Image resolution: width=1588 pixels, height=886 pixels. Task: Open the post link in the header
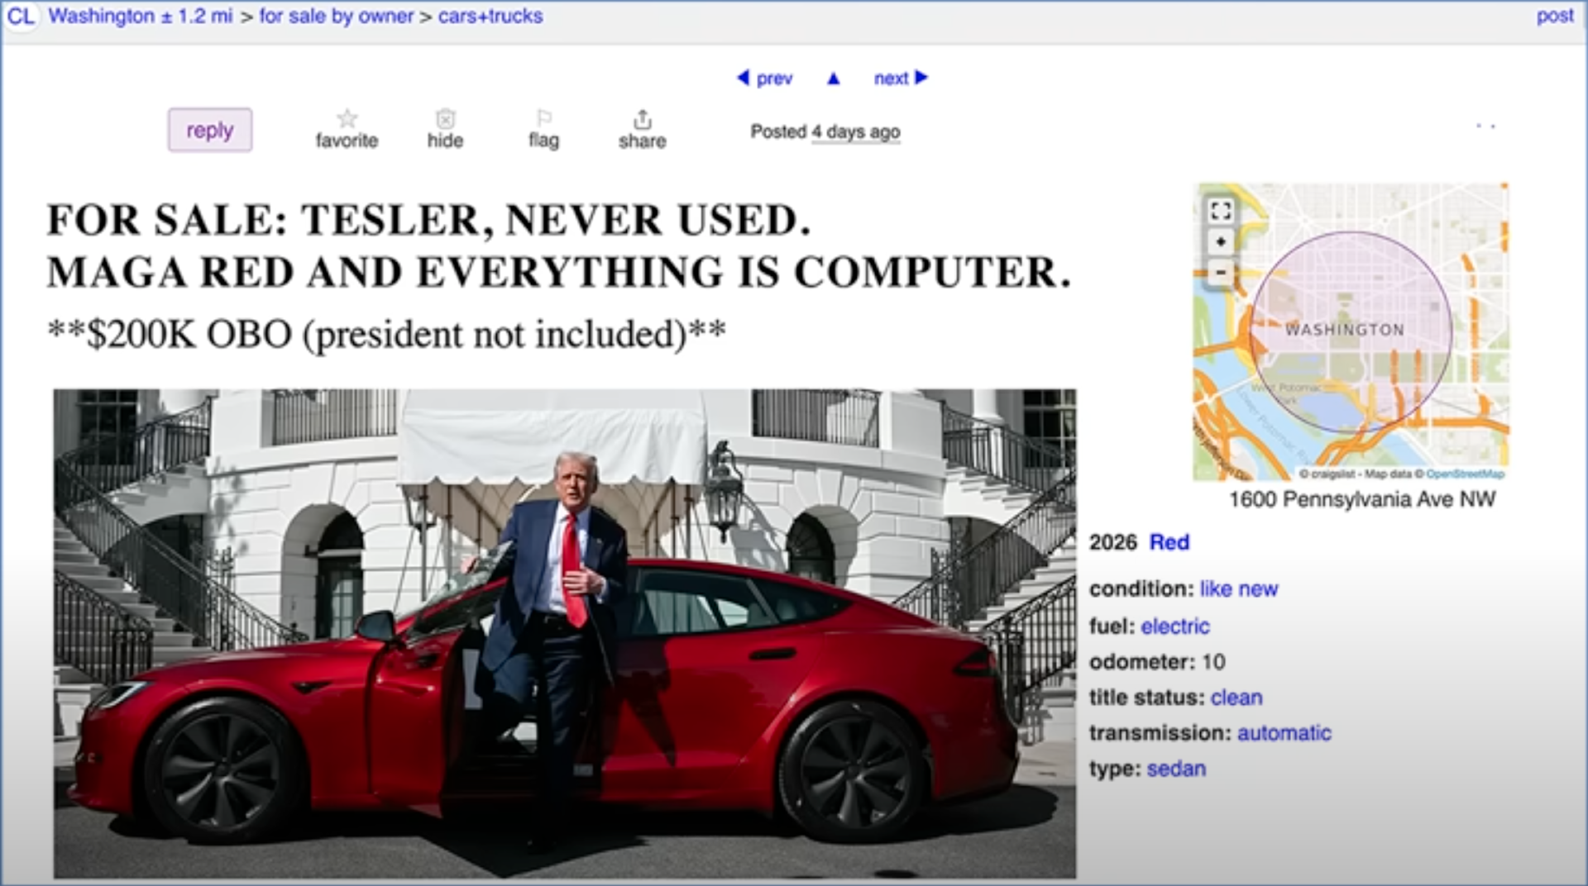pos(1555,16)
